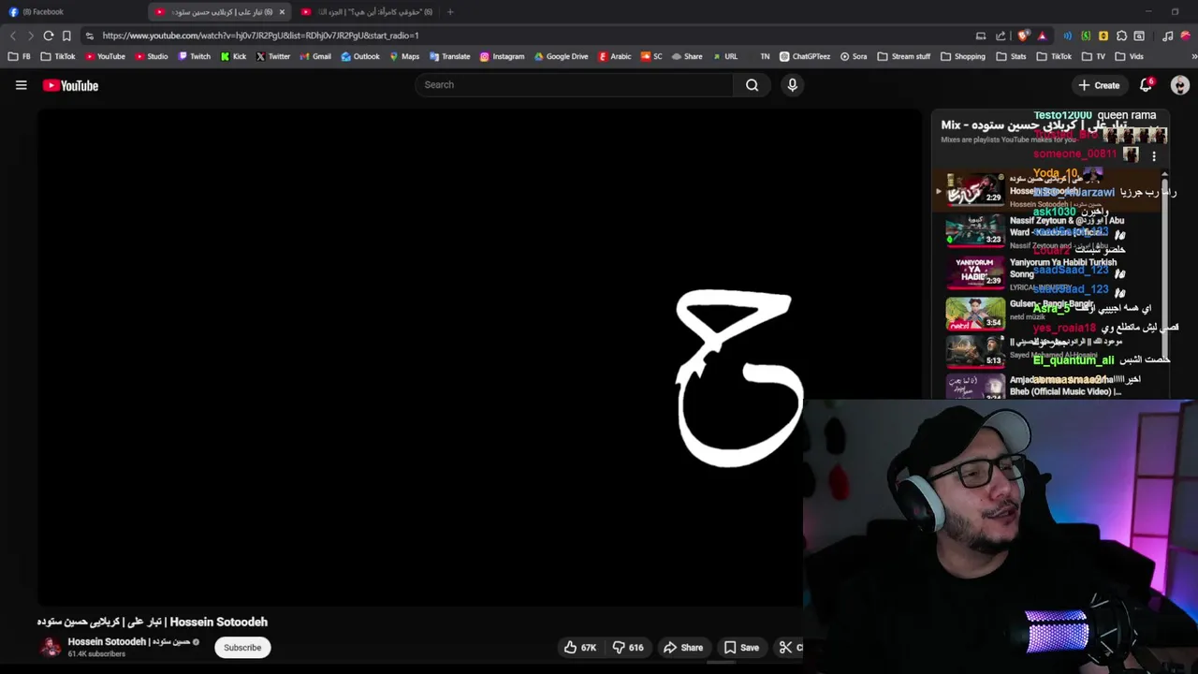
Task: Open the YouTube account avatar menu
Action: [x=1179, y=85]
